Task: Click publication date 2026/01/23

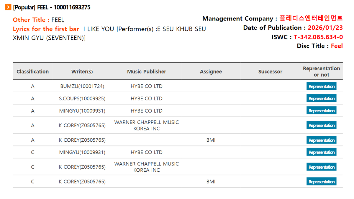Action: pos(325,28)
